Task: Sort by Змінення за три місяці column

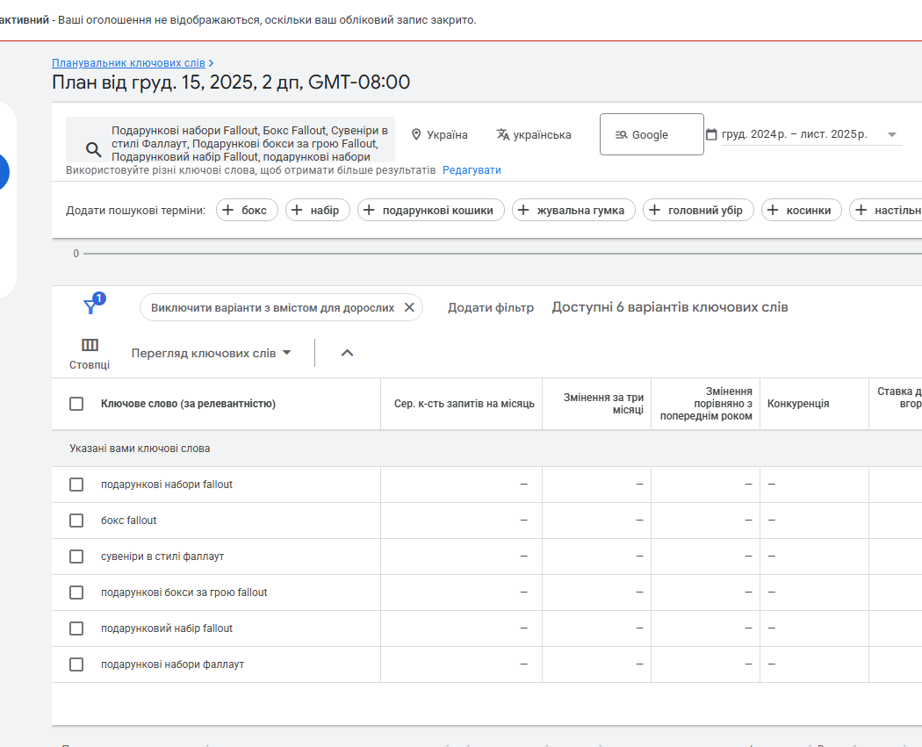Action: 603,404
